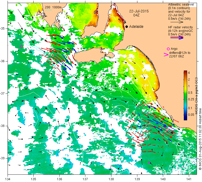Click the date label 22-Jul-2015
This screenshot has width=202, height=182.
click(139, 11)
